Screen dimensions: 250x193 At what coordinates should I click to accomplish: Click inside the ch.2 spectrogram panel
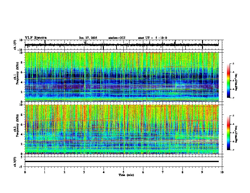[x=122, y=129]
